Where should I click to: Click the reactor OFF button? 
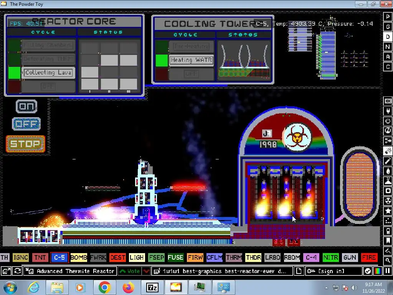(26, 124)
